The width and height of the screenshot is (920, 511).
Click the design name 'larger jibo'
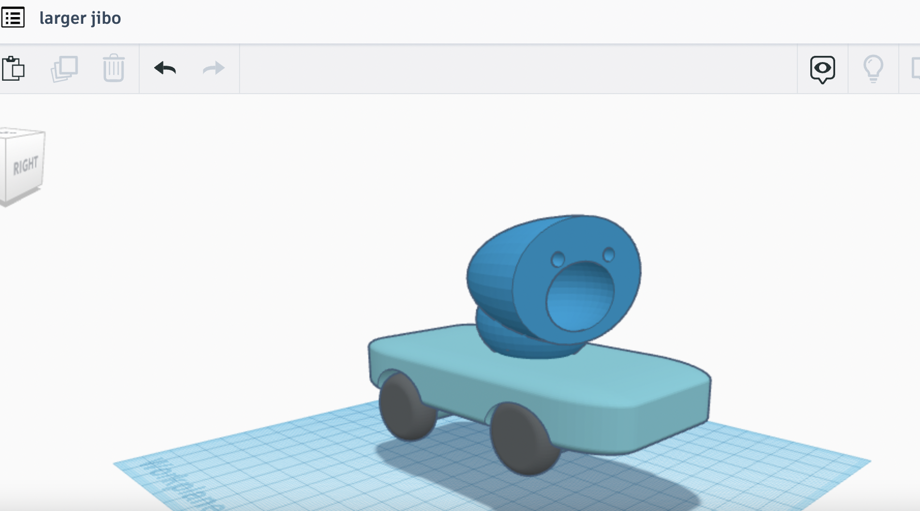(80, 18)
